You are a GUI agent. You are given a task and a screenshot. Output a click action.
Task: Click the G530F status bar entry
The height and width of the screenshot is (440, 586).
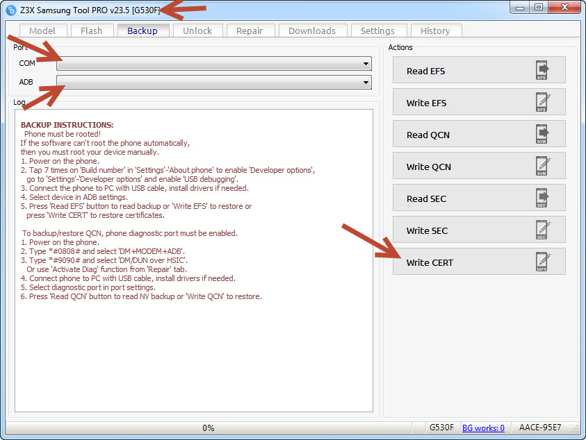pyautogui.click(x=441, y=428)
